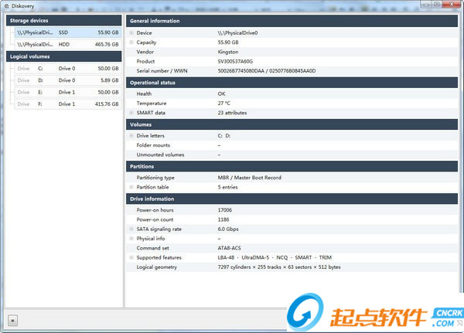The image size is (464, 333).
Task: Click the Temperature value 27 °C
Action: point(223,104)
